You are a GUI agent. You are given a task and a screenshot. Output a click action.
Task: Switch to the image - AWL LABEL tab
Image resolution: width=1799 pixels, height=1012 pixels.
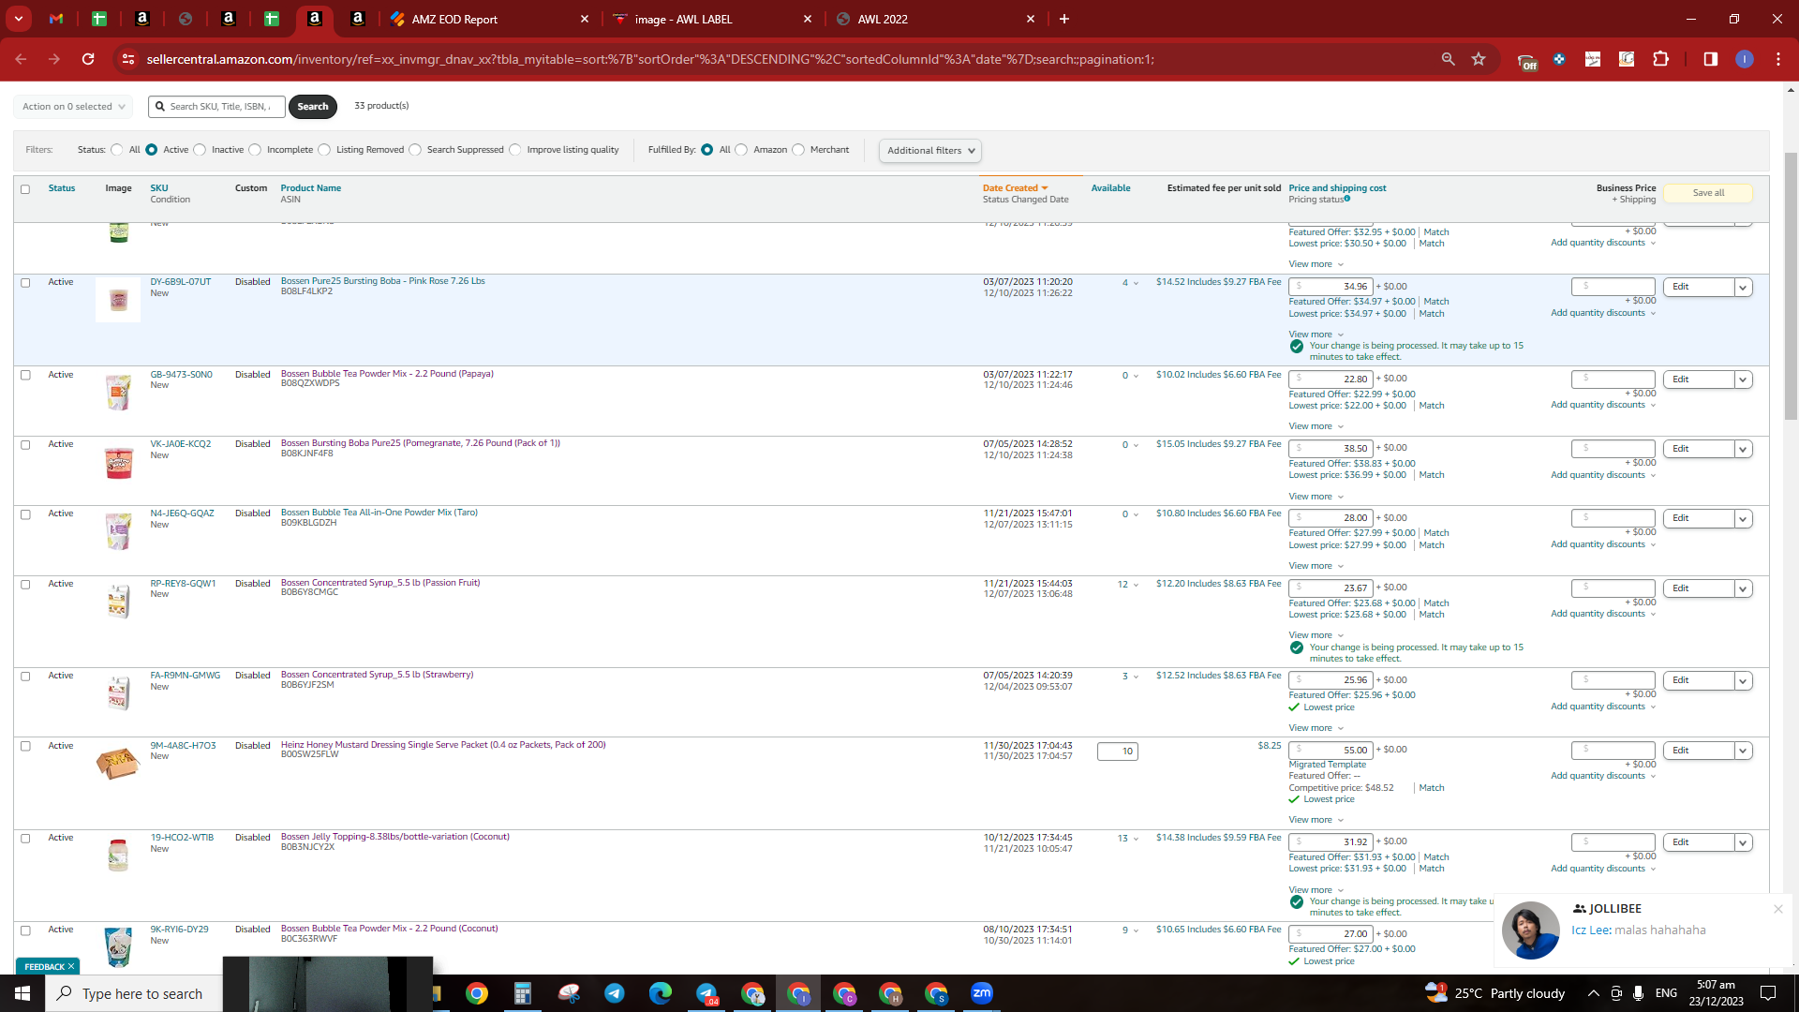(x=712, y=19)
